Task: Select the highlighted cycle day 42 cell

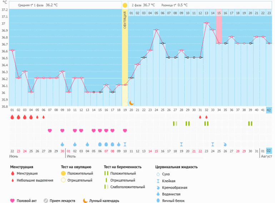Action: (269, 110)
